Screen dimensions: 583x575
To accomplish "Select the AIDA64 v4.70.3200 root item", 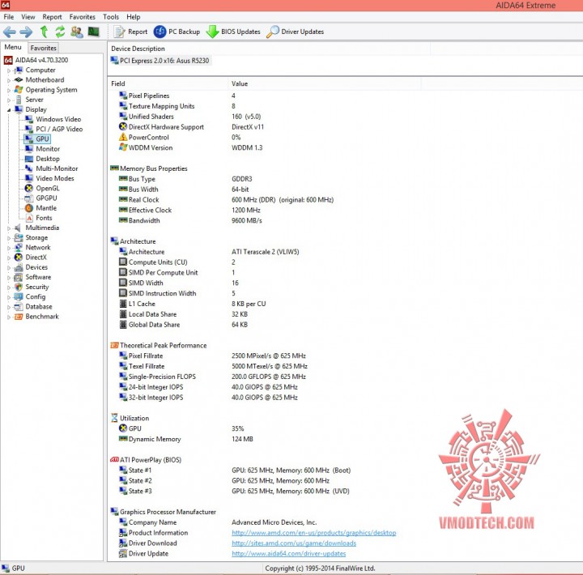I will click(36, 60).
